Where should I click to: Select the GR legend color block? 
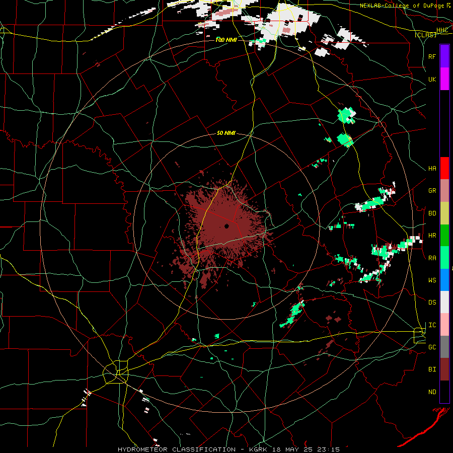(x=444, y=190)
